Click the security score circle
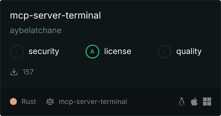 (17, 52)
